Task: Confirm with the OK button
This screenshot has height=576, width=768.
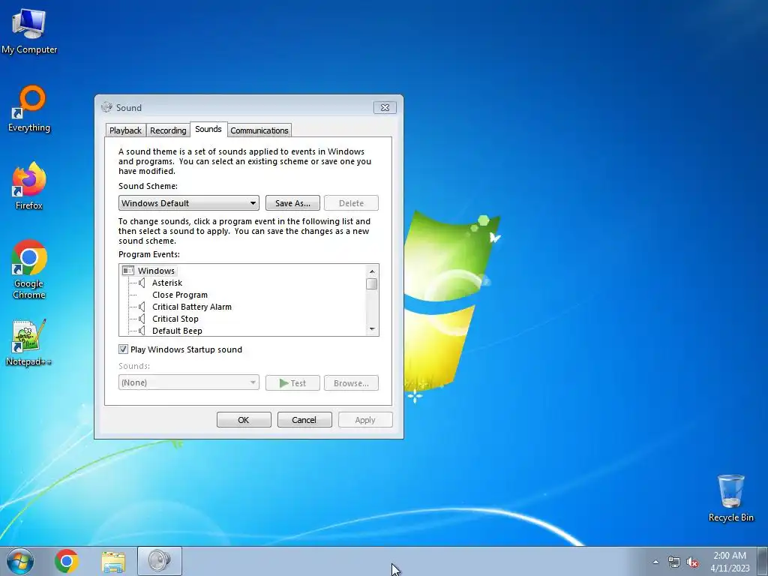Action: (244, 420)
